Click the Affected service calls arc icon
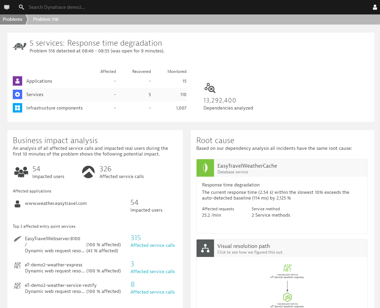Image resolution: width=380 pixels, height=308 pixels. (88, 172)
